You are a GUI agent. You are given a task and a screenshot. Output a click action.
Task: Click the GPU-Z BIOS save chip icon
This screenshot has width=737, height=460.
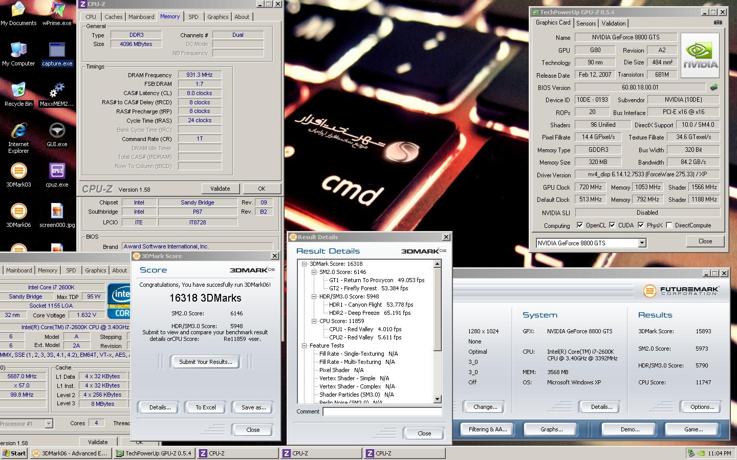pos(714,87)
